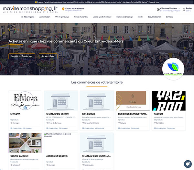The width and height of the screenshot is (194, 170).
Task: Click the Pôle Territorial leaf logo
Action: click(173, 69)
